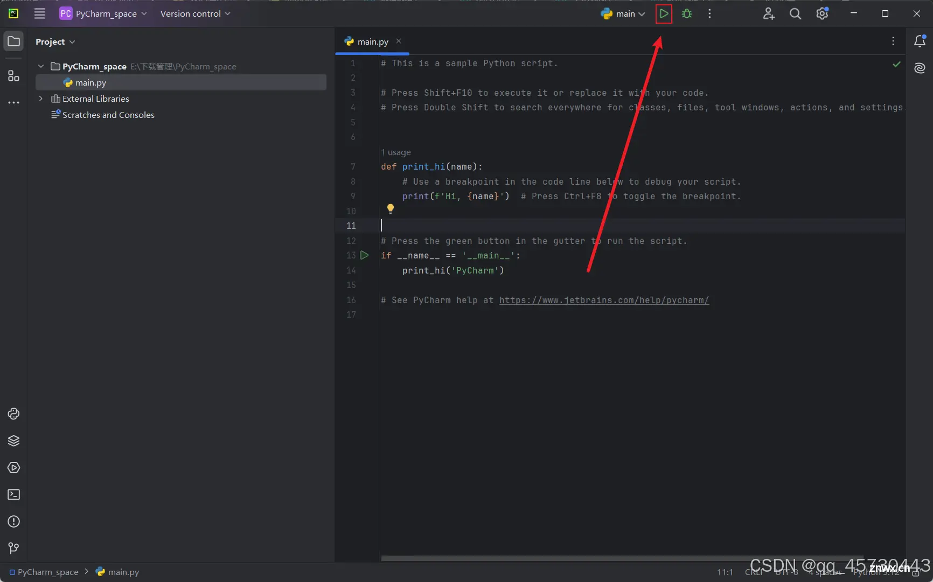The width and height of the screenshot is (933, 582).
Task: Place cursor on the print_hi function definition line
Action: pos(432,167)
